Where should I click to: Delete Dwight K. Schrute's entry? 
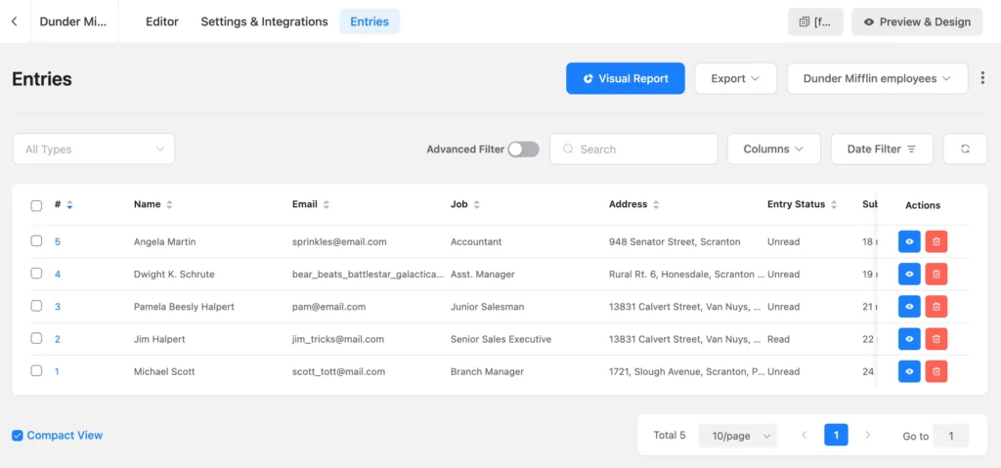(936, 275)
